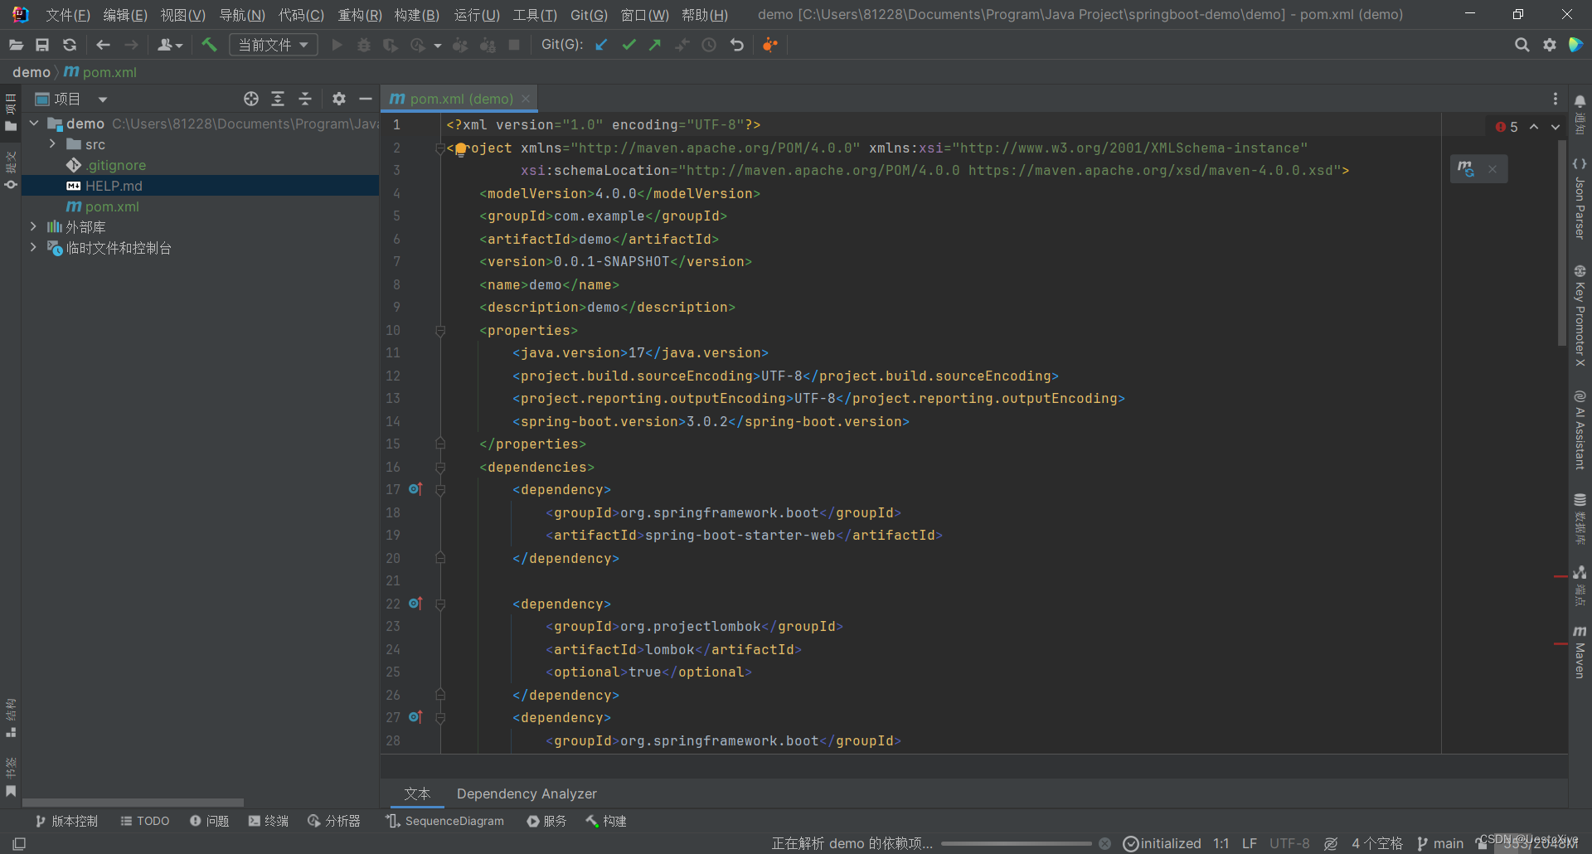Select HELP.md file in project tree
The height and width of the screenshot is (854, 1592).
201,186
